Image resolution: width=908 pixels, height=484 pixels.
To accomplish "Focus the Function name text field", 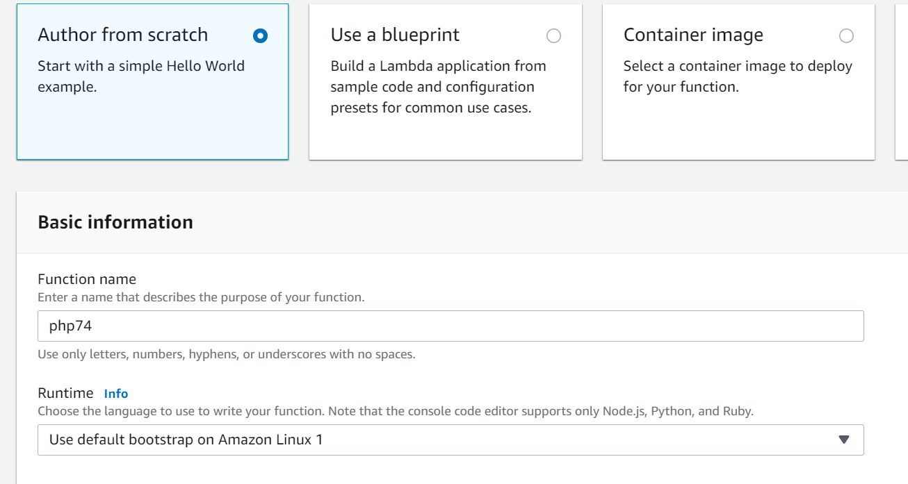I will click(x=451, y=326).
